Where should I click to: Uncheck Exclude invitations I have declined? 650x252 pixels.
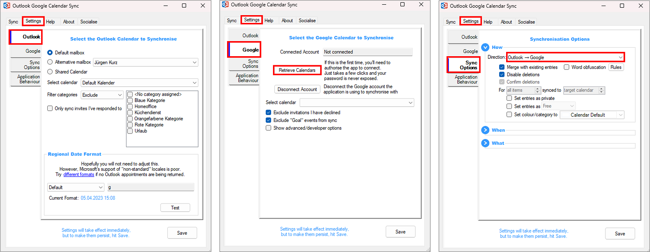pyautogui.click(x=269, y=112)
